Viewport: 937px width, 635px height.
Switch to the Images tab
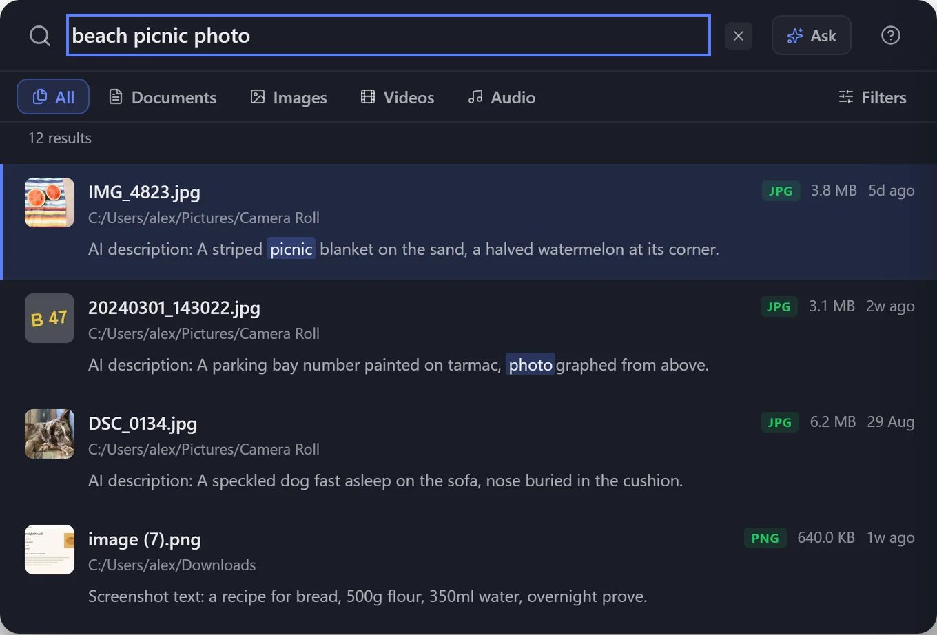click(289, 97)
